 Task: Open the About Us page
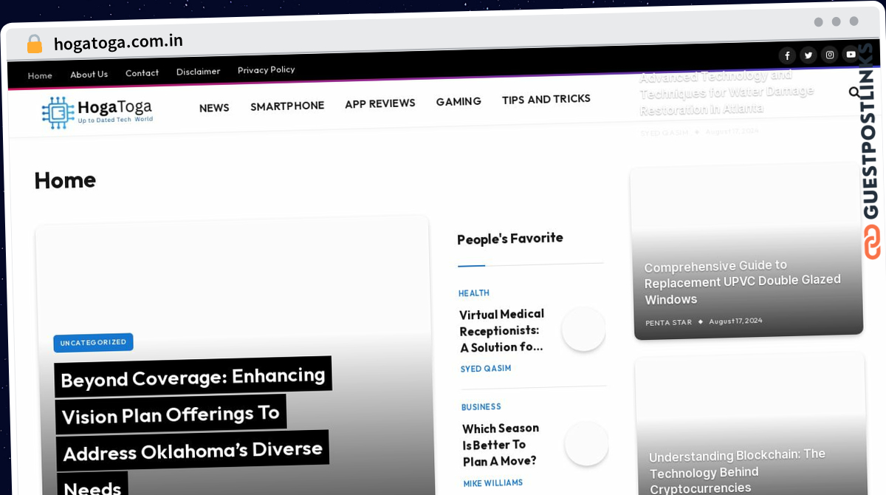pos(89,74)
